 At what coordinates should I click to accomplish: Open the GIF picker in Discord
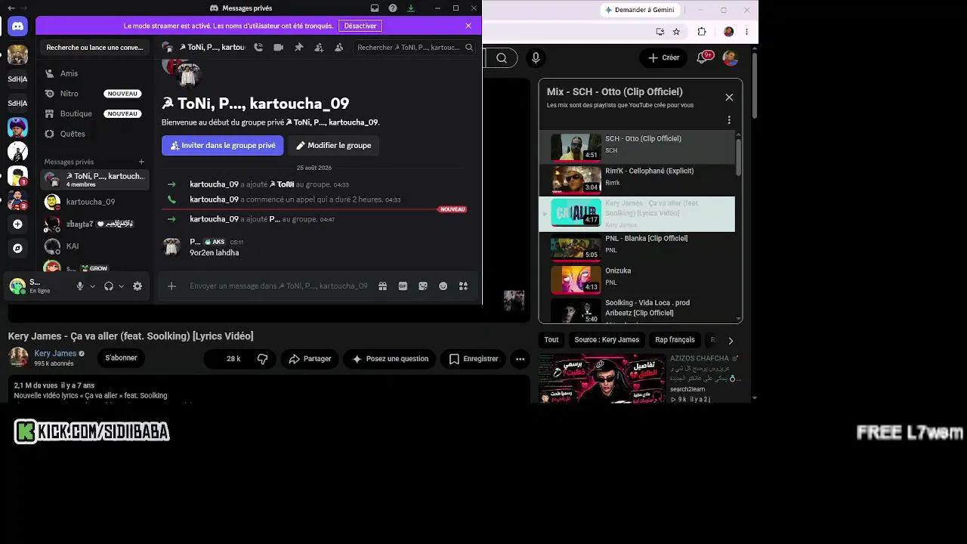pyautogui.click(x=403, y=286)
